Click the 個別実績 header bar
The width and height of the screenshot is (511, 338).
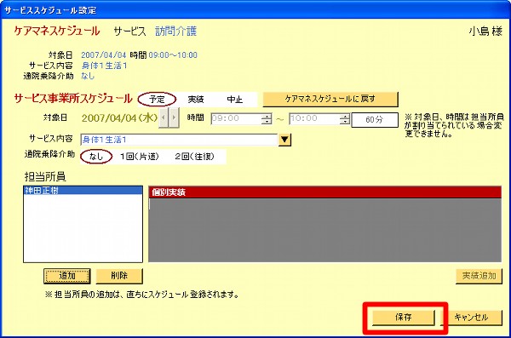pos(325,192)
